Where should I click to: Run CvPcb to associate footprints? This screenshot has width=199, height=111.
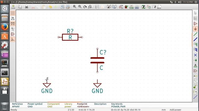pyautogui.click(x=143, y=7)
